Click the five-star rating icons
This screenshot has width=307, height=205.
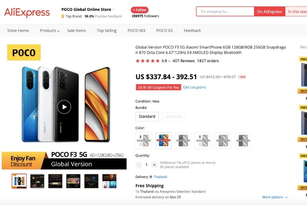(x=147, y=61)
